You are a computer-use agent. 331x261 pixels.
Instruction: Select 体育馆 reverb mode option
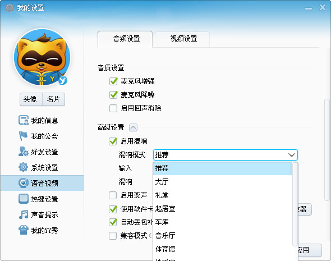222,249
